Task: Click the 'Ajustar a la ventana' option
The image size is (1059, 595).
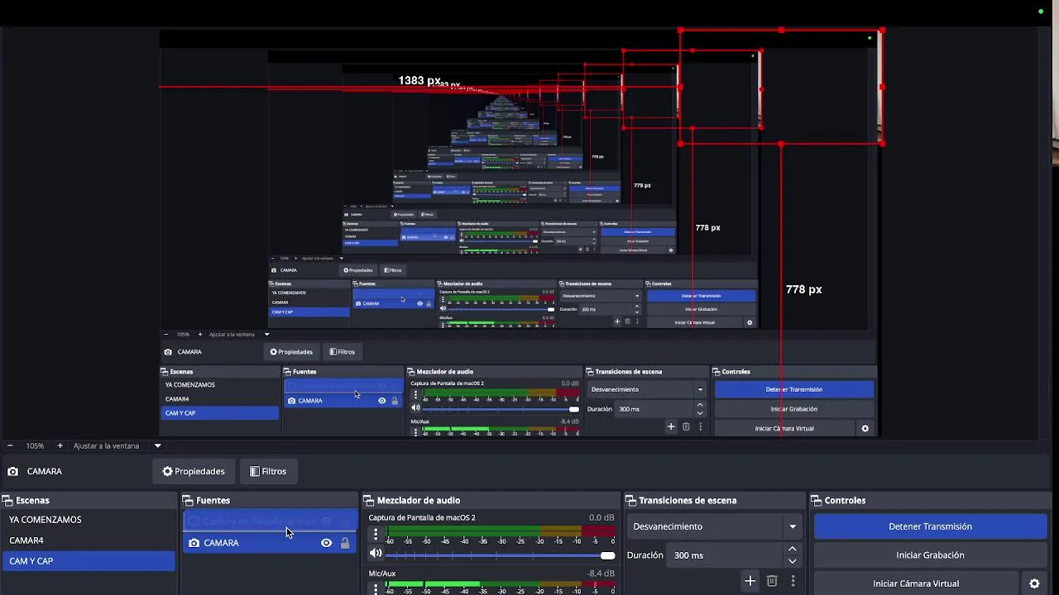Action: pos(107,445)
